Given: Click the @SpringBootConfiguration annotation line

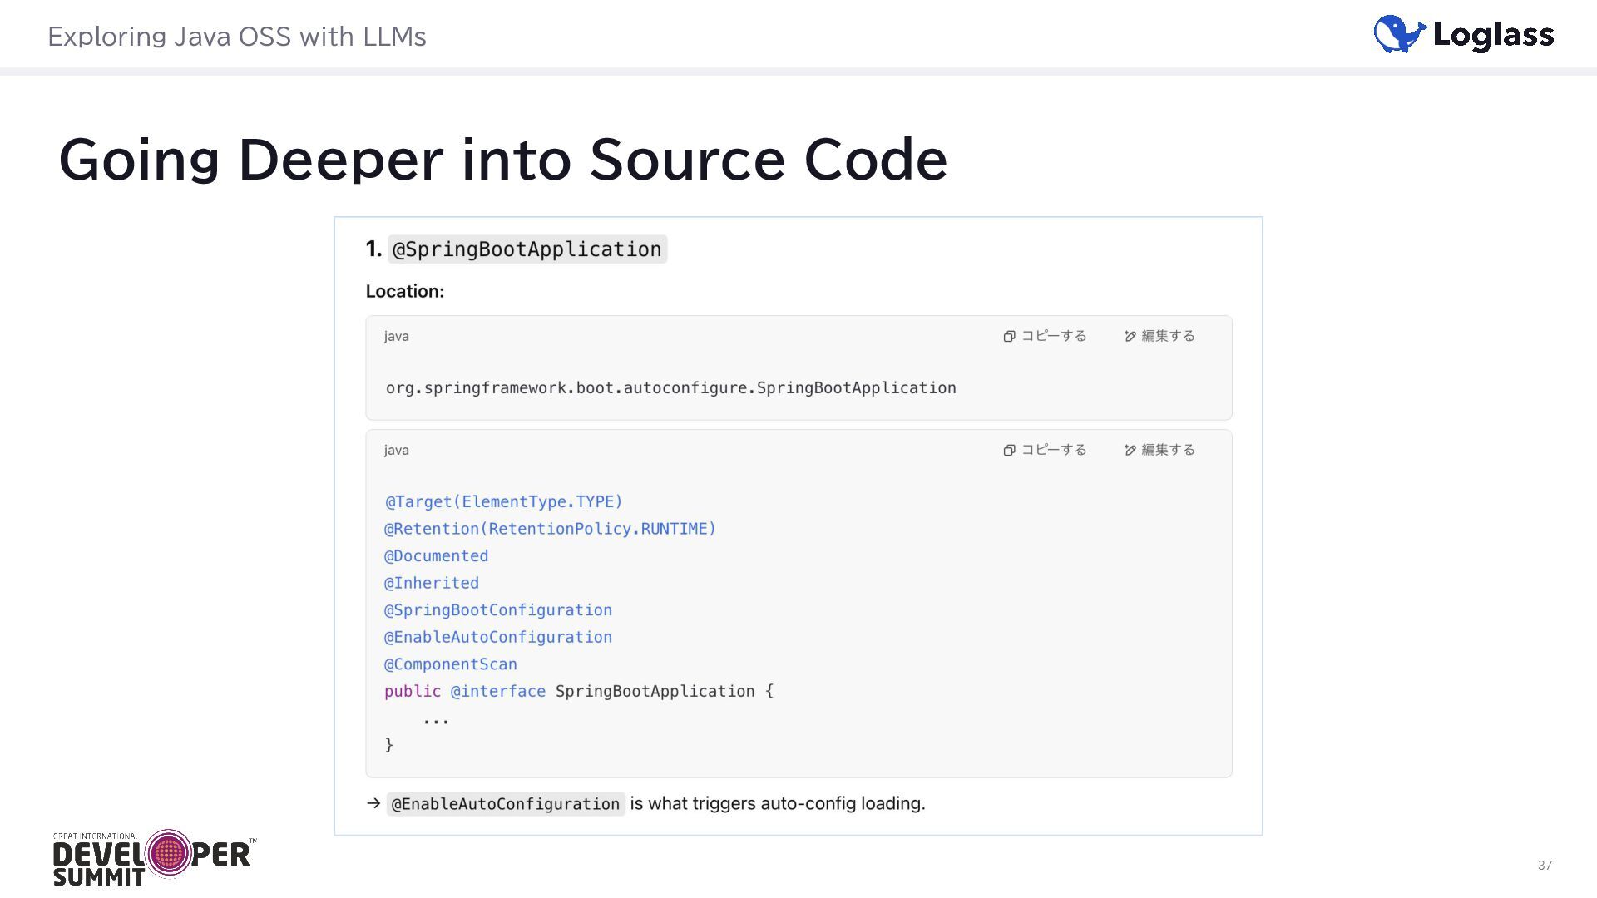Looking at the screenshot, I should coord(497,610).
